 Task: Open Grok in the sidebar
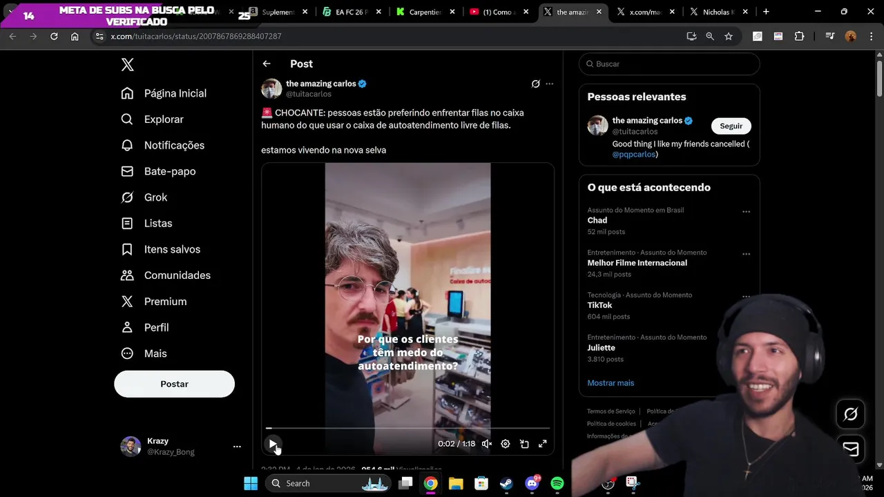144,197
